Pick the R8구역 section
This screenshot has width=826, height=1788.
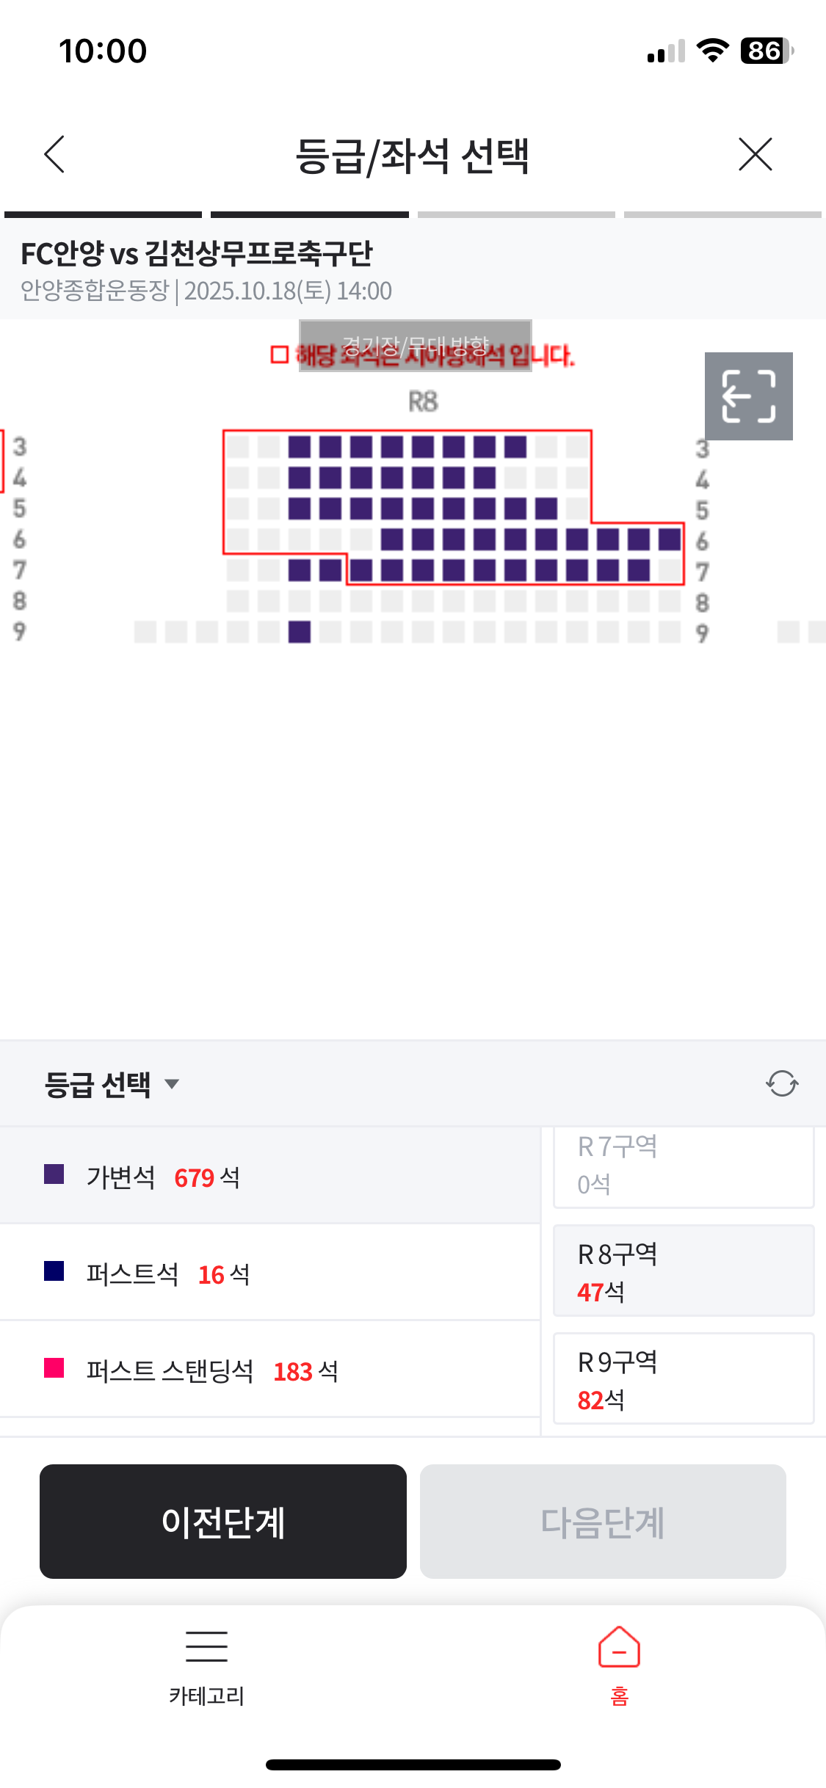[x=684, y=1271]
